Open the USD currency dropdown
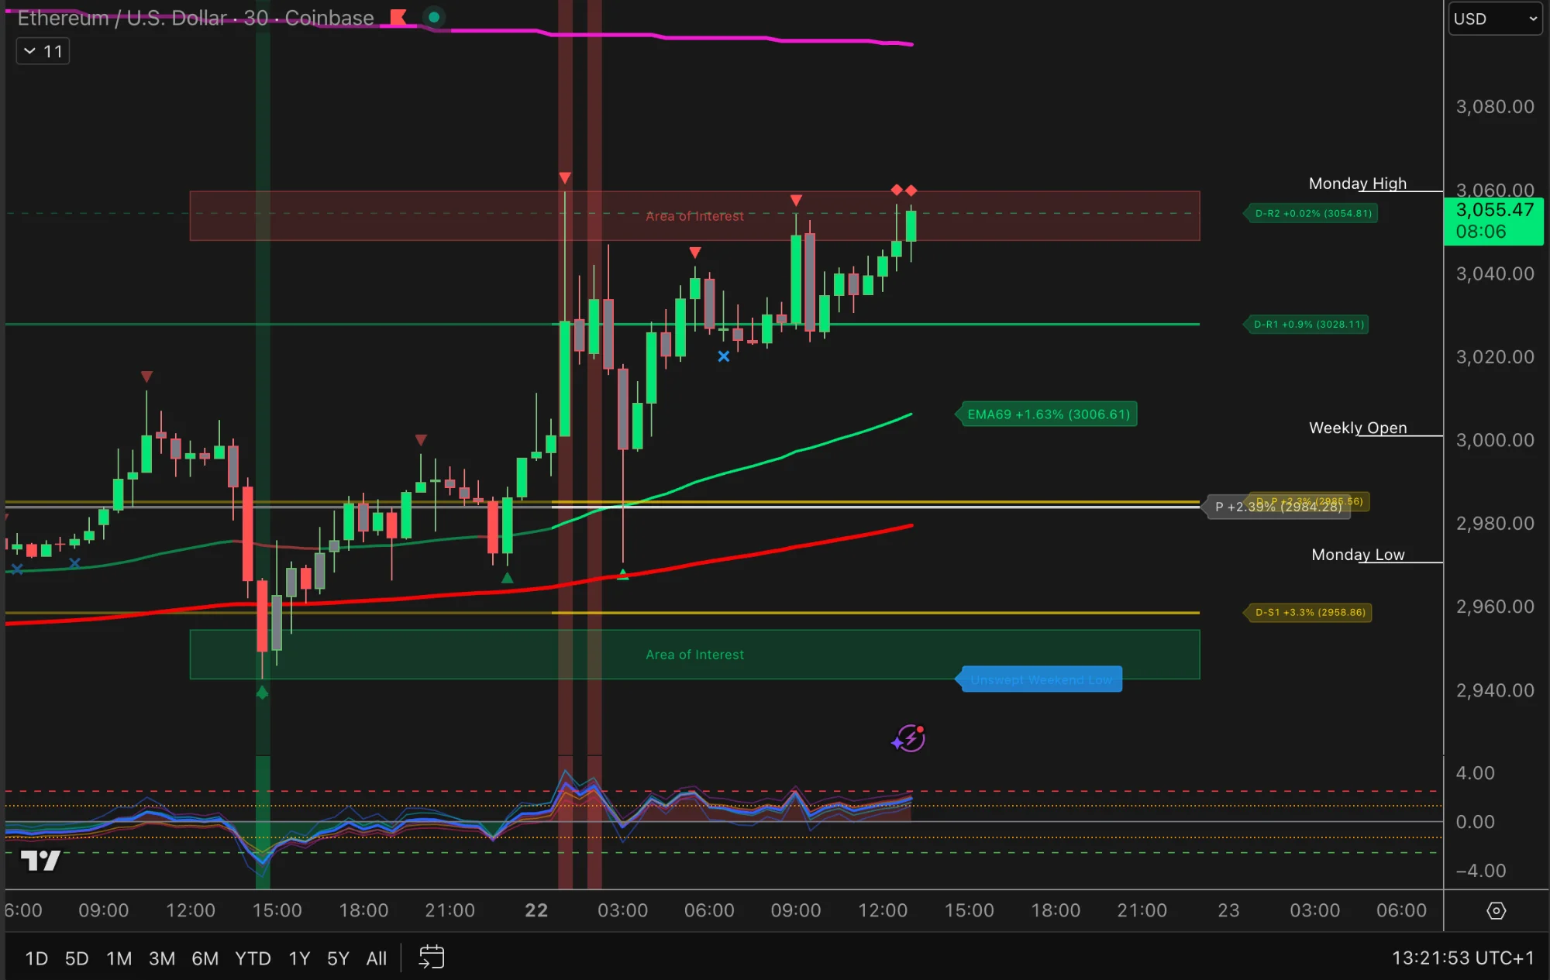 (1494, 19)
